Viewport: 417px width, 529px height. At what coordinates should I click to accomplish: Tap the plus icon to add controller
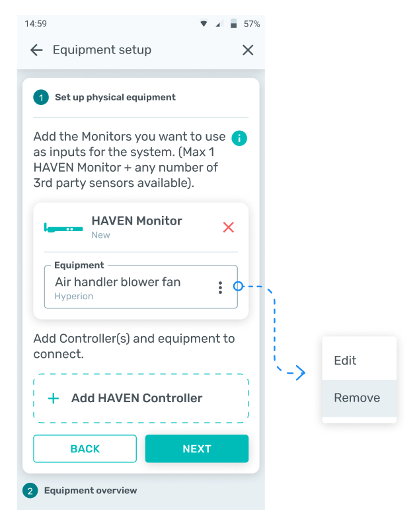pos(54,398)
